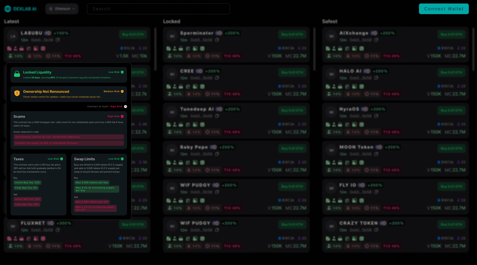Click the green Locked Liquidity padlock icon
The height and width of the screenshot is (265, 477).
[17, 74]
